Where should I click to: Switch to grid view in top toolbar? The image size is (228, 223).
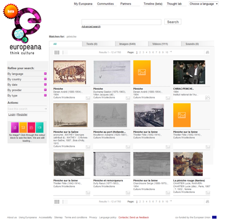[57, 52]
